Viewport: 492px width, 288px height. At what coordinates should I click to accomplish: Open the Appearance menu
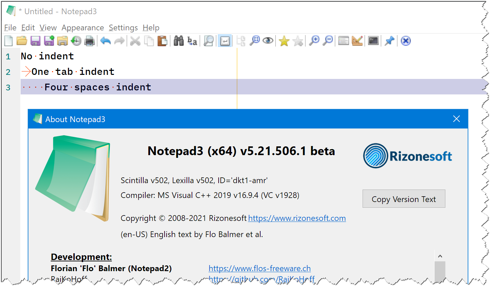pyautogui.click(x=83, y=28)
